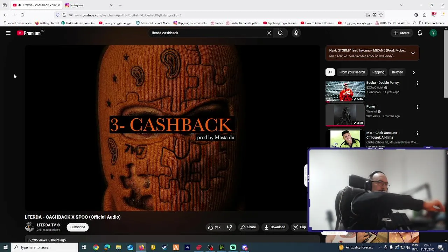Open the site lock info icon
The image size is (448, 252).
tap(64, 15)
